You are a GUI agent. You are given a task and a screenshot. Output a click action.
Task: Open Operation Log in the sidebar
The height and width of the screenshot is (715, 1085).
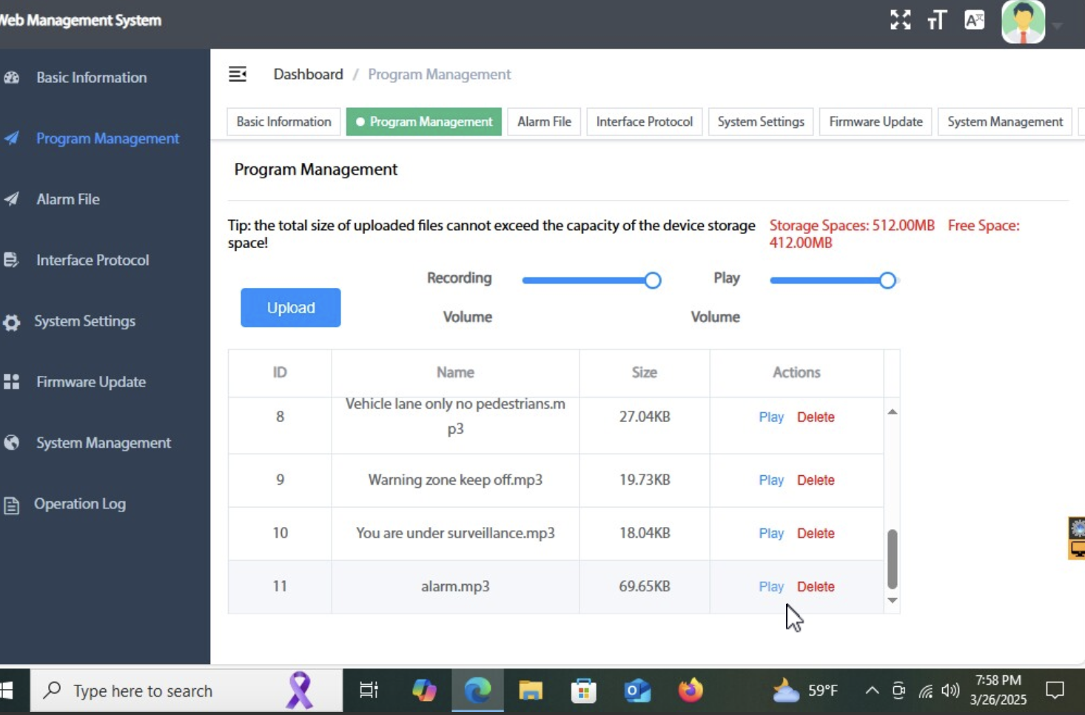click(80, 504)
